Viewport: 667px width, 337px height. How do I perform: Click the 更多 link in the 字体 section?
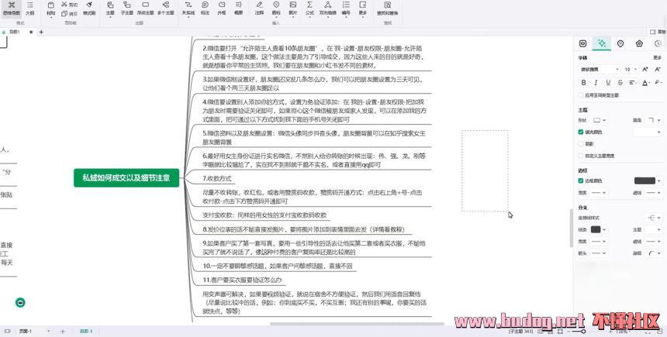(x=657, y=57)
